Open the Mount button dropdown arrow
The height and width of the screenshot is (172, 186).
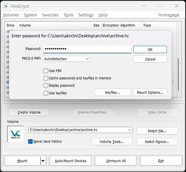(43, 161)
